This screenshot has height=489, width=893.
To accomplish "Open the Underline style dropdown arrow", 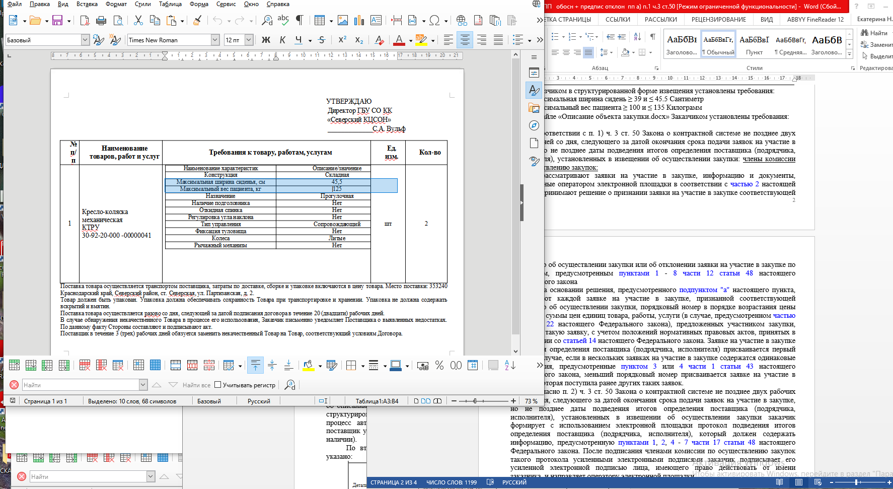I will [310, 40].
